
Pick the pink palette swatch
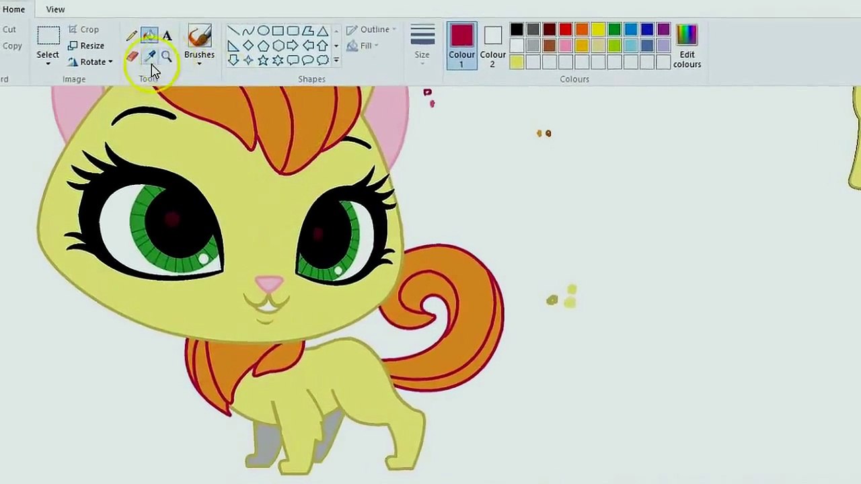566,46
